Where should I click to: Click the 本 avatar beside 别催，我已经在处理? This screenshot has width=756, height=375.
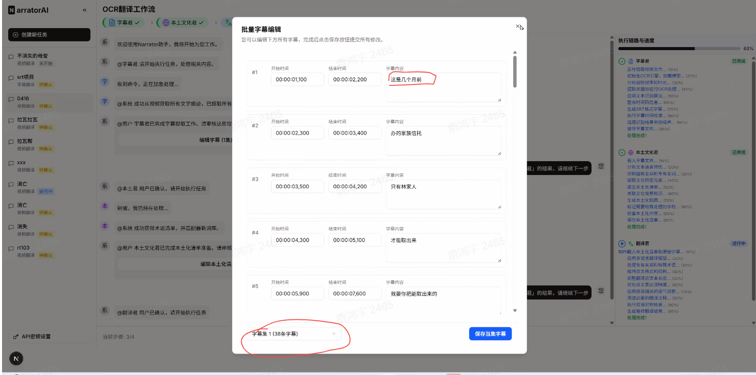click(104, 206)
